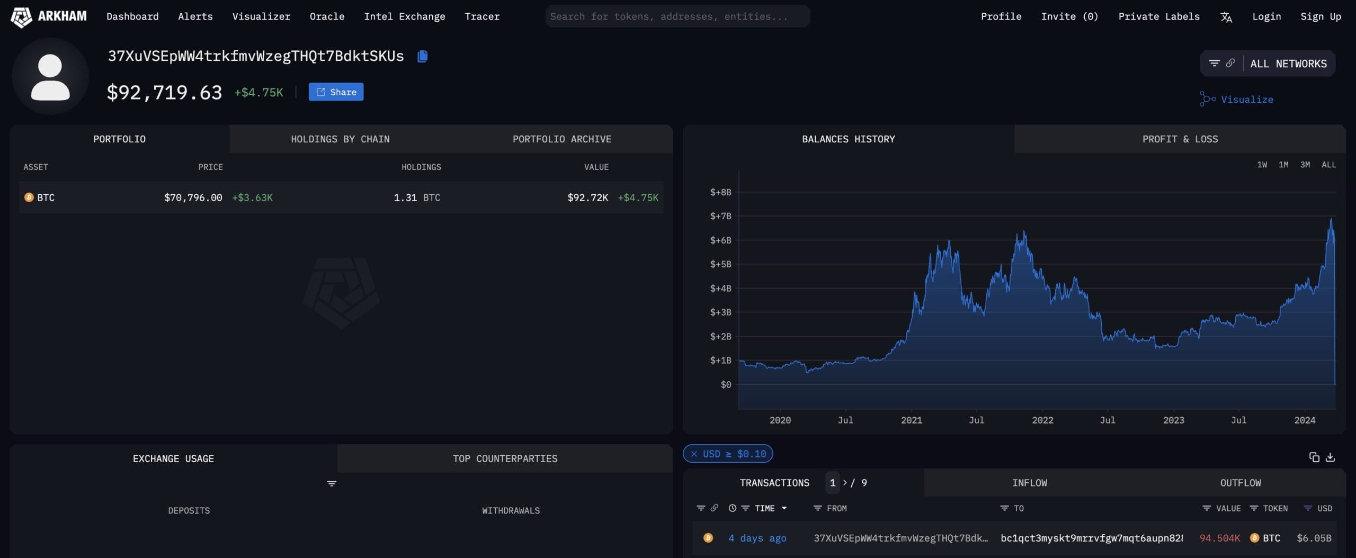1356x558 pixels.
Task: Open the filter icon beside ALL NETWORKS
Action: [x=1214, y=63]
